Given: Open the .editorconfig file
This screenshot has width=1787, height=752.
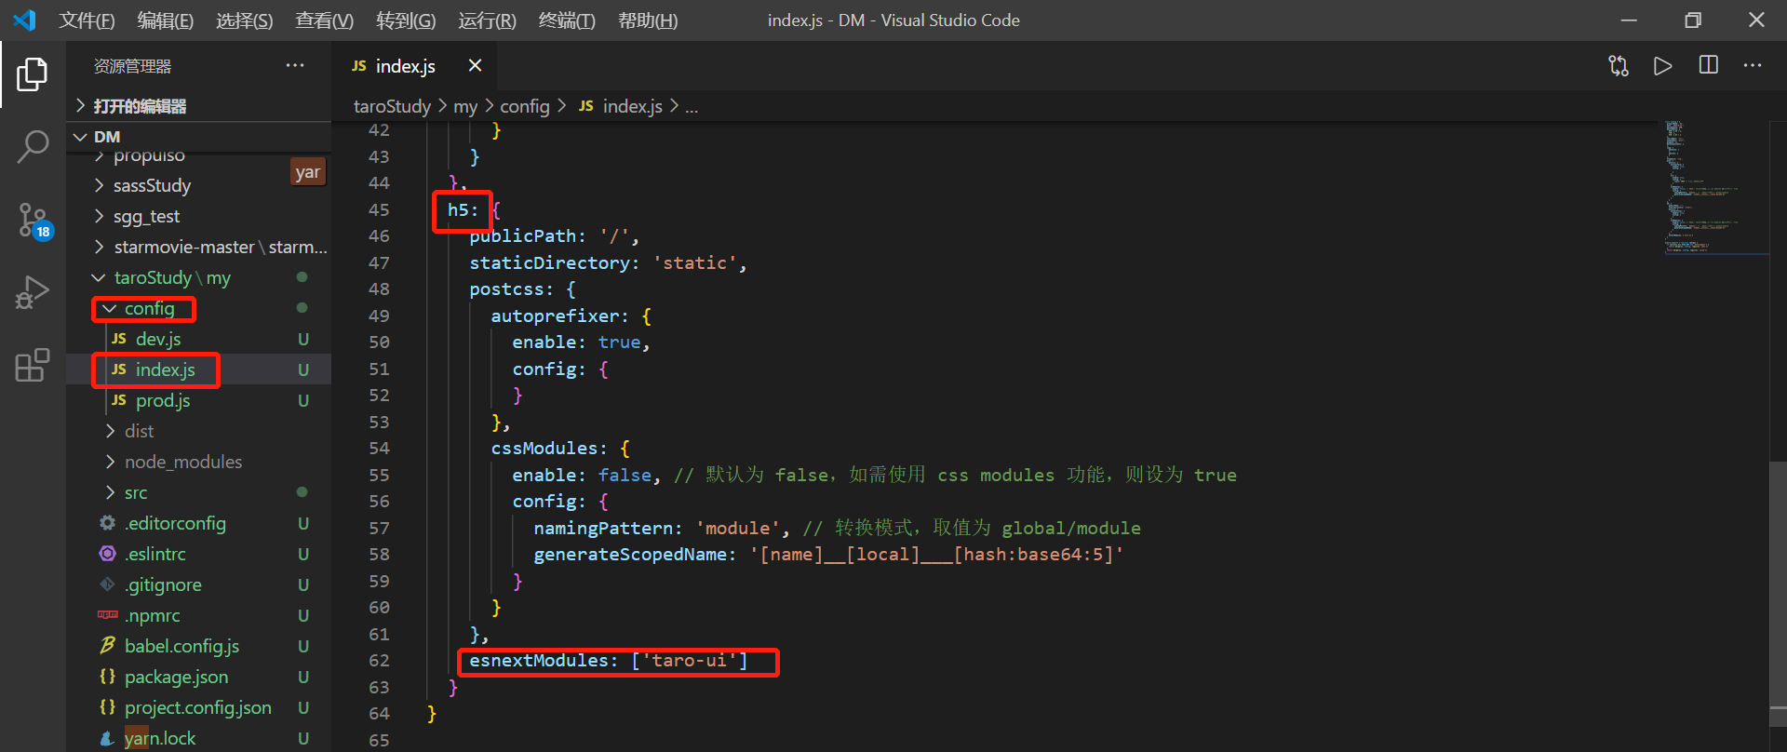Looking at the screenshot, I should [198, 523].
